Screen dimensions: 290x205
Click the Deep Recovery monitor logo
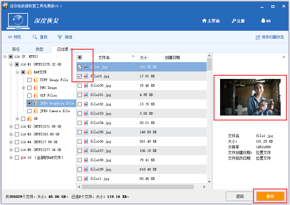[18, 21]
